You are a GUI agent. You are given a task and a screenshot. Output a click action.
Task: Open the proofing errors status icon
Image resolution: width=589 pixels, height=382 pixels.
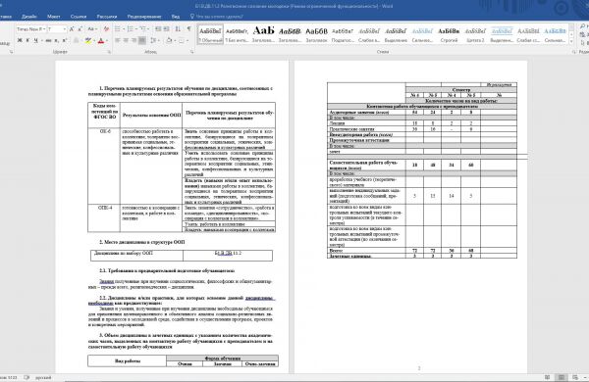coord(27,377)
